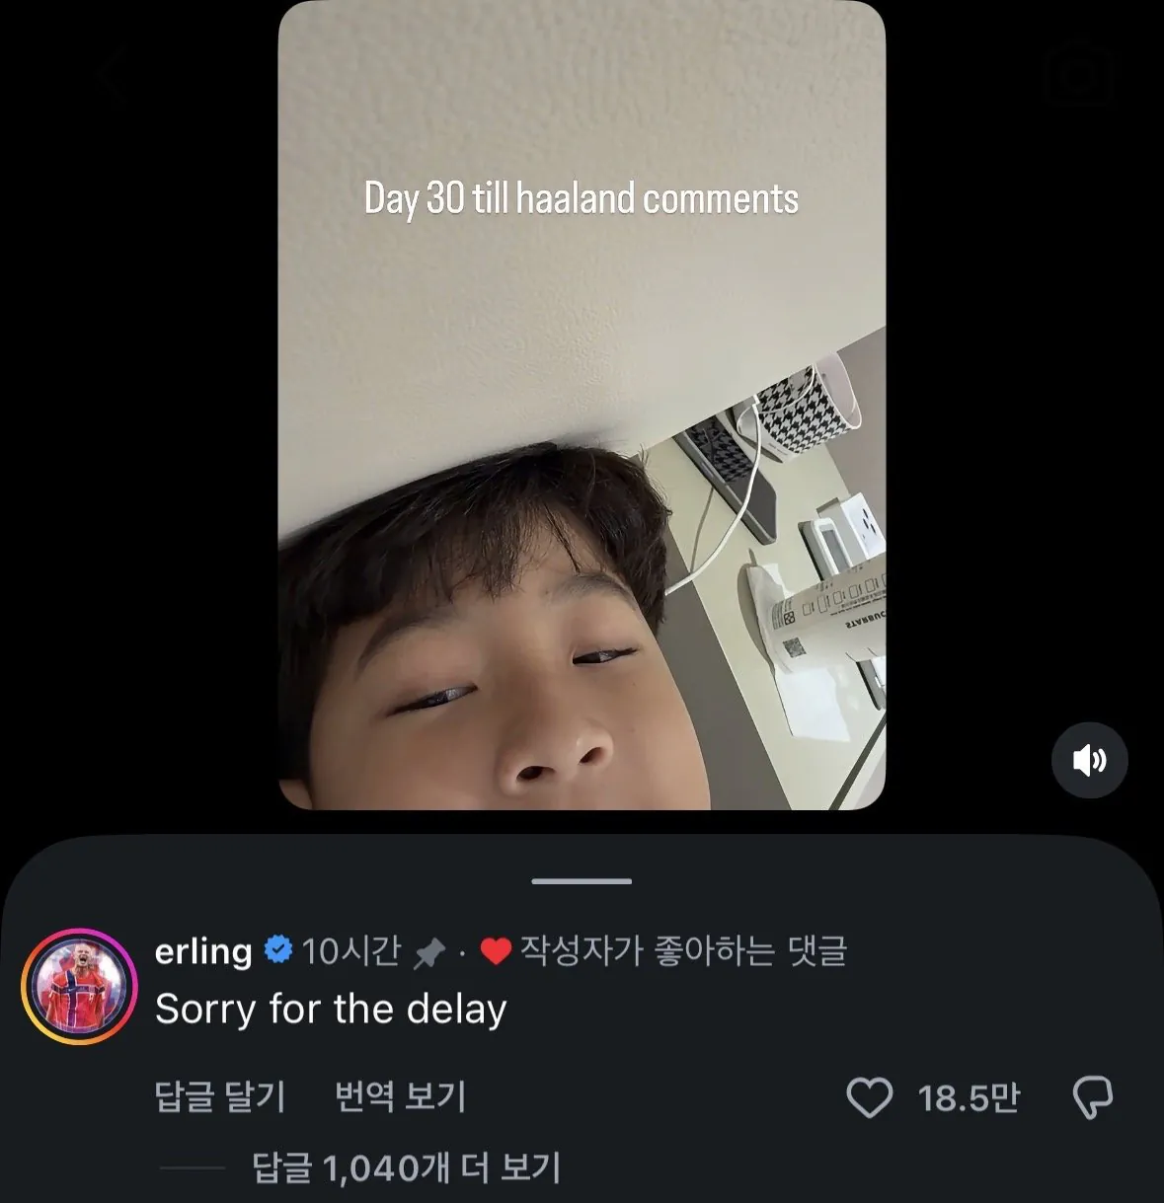Image resolution: width=1164 pixels, height=1203 pixels.
Task: Open the erling username link
Action: click(x=203, y=951)
